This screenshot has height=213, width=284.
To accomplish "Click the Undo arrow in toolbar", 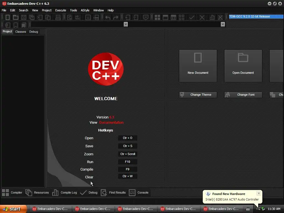I will tap(108, 17).
